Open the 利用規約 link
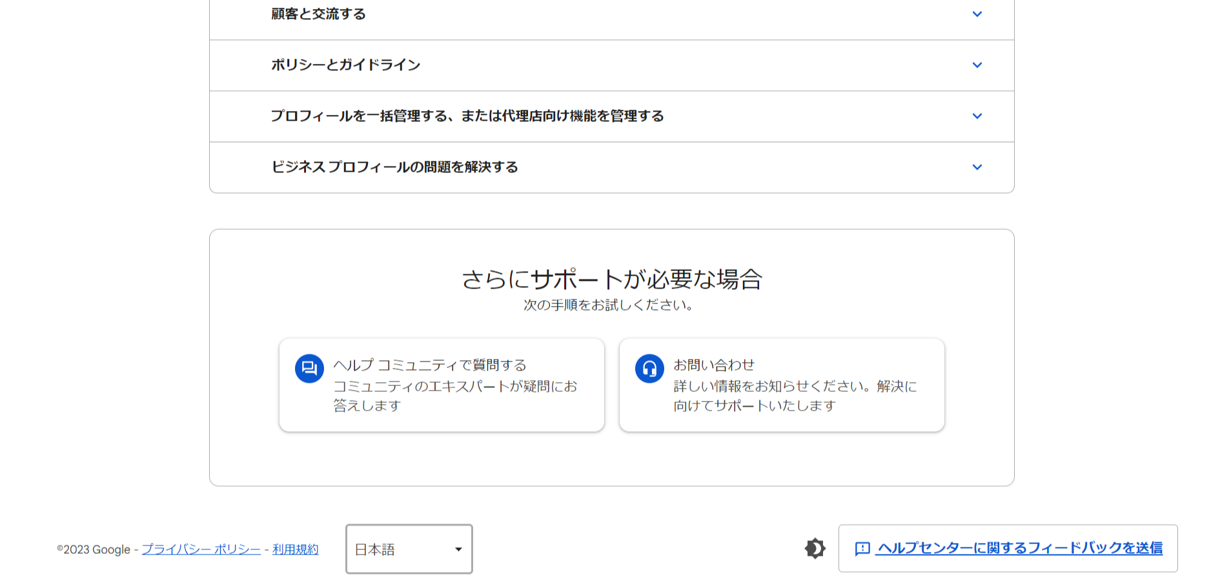Screen dimensions: 1220x581 296,549
